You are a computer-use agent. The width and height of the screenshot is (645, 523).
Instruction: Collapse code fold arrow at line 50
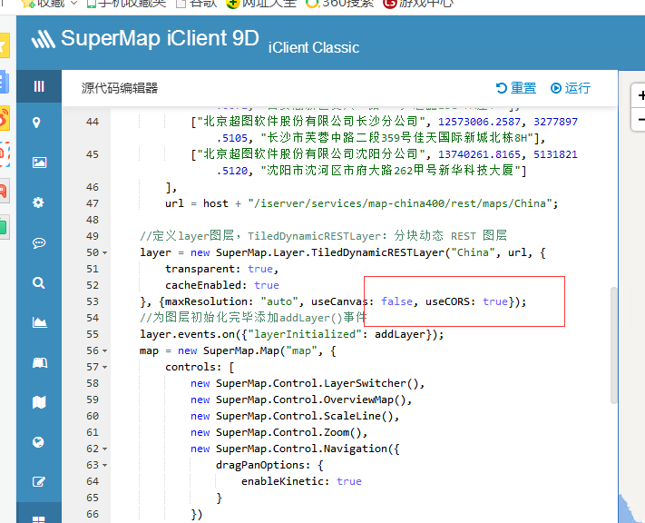point(105,252)
